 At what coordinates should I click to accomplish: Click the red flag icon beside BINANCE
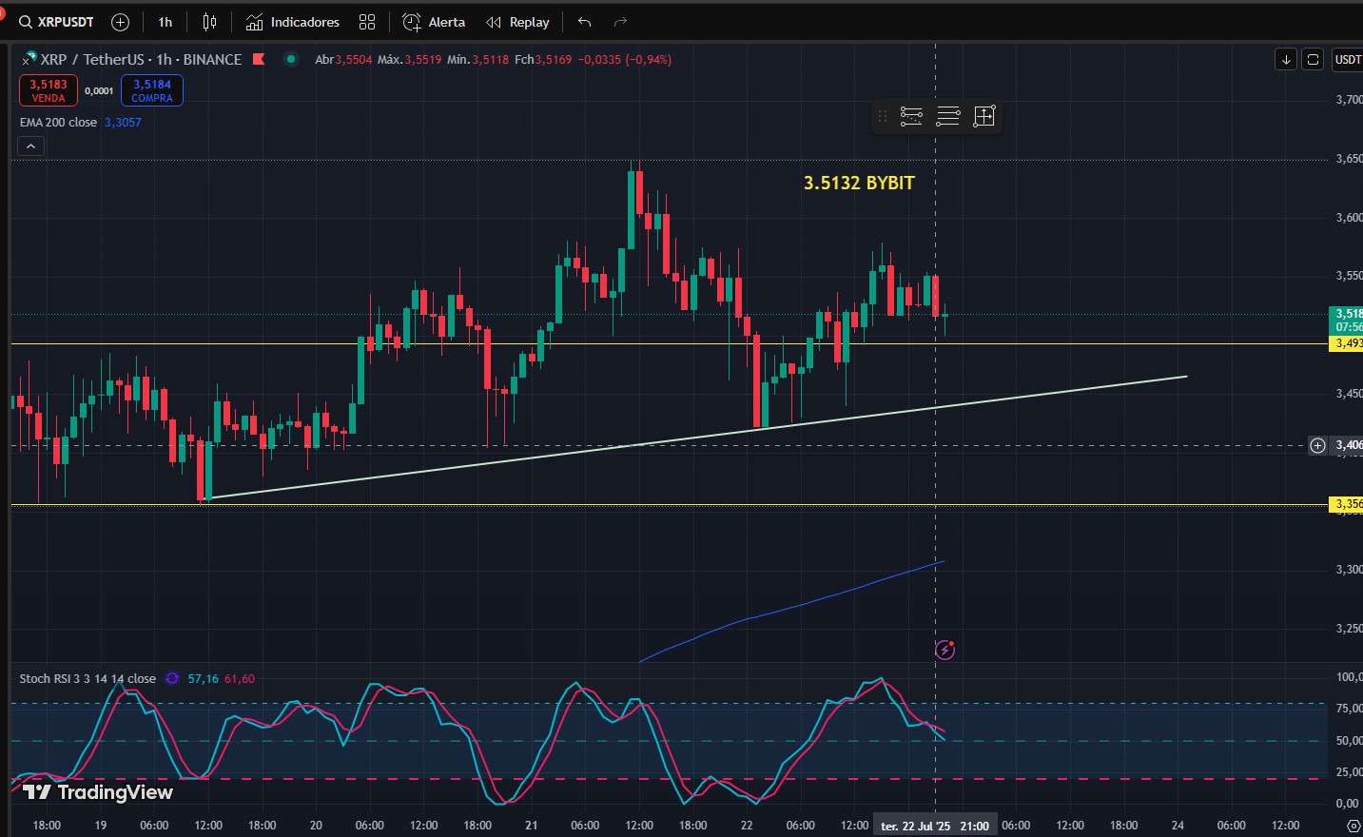pos(259,59)
